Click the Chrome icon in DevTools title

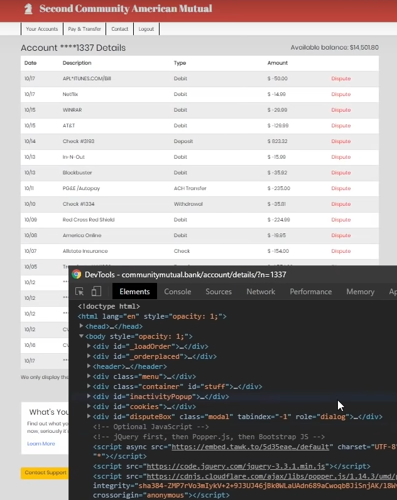(x=76, y=274)
